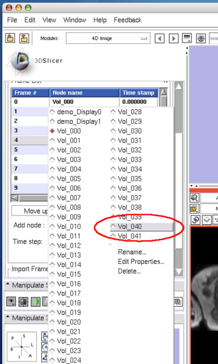Click the 0.000000 time stamp cell

click(x=139, y=102)
